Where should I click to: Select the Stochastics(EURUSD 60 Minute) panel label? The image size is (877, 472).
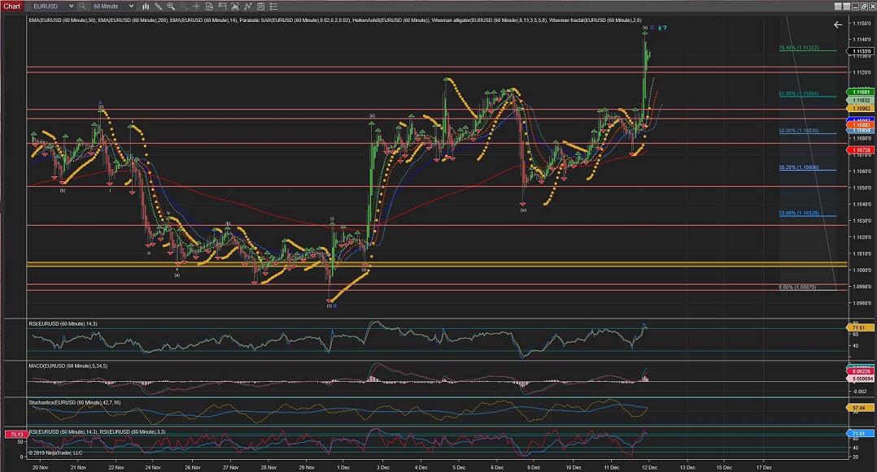point(74,402)
